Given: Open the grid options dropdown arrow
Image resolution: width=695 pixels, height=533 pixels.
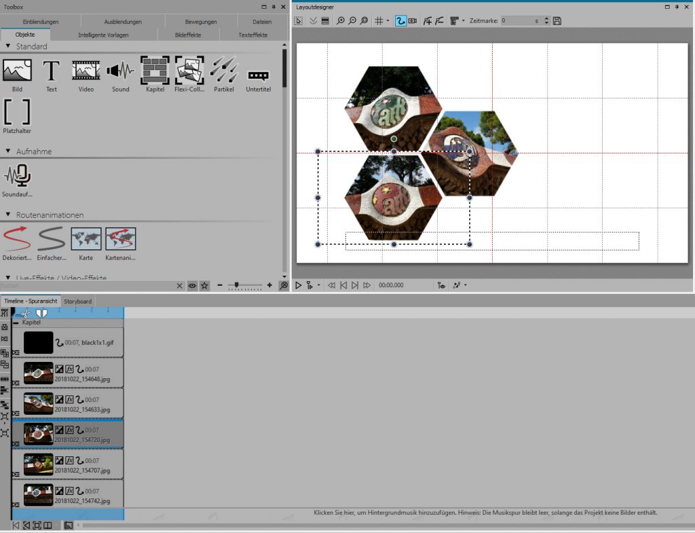Looking at the screenshot, I should (x=388, y=21).
